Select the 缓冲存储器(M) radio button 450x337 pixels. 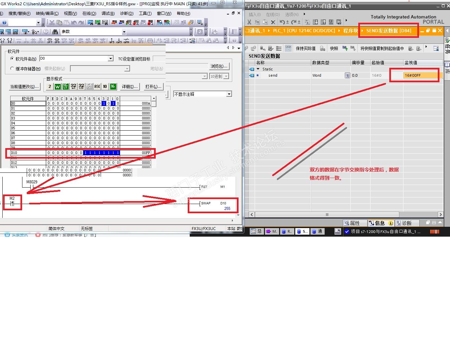tap(12, 68)
